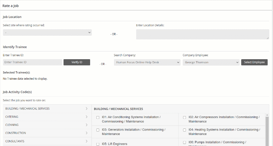Click the chevron arrow beside Construction
Screen dimensions: 273x146
(86, 133)
